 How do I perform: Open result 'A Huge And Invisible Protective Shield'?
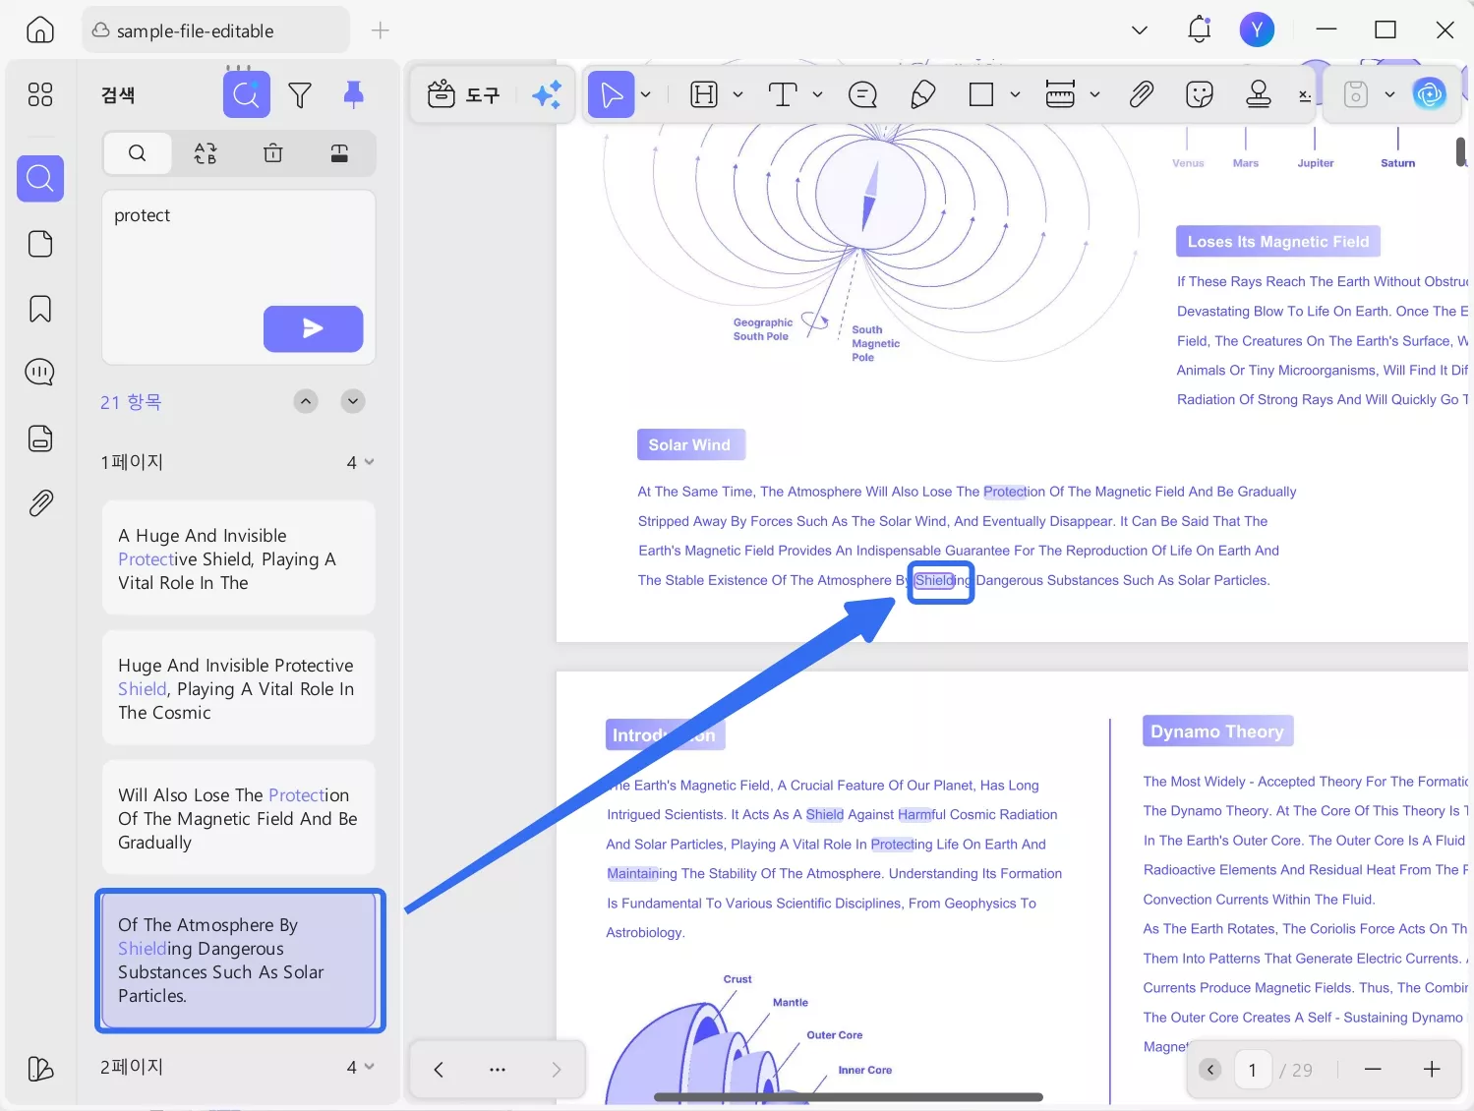[x=239, y=558]
